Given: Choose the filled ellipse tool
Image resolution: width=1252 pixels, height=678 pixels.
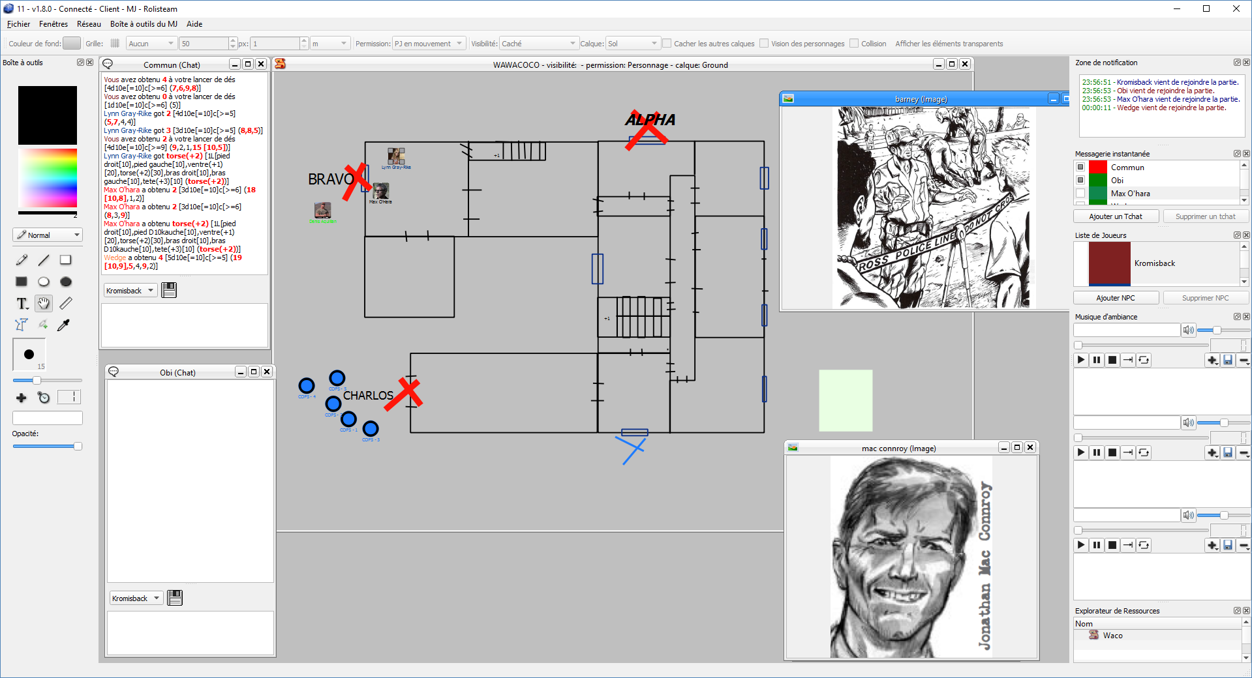Looking at the screenshot, I should pyautogui.click(x=66, y=282).
